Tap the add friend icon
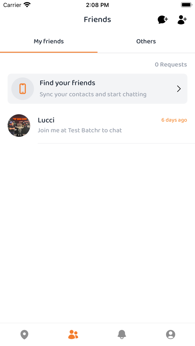The height and width of the screenshot is (346, 195). (x=182, y=19)
